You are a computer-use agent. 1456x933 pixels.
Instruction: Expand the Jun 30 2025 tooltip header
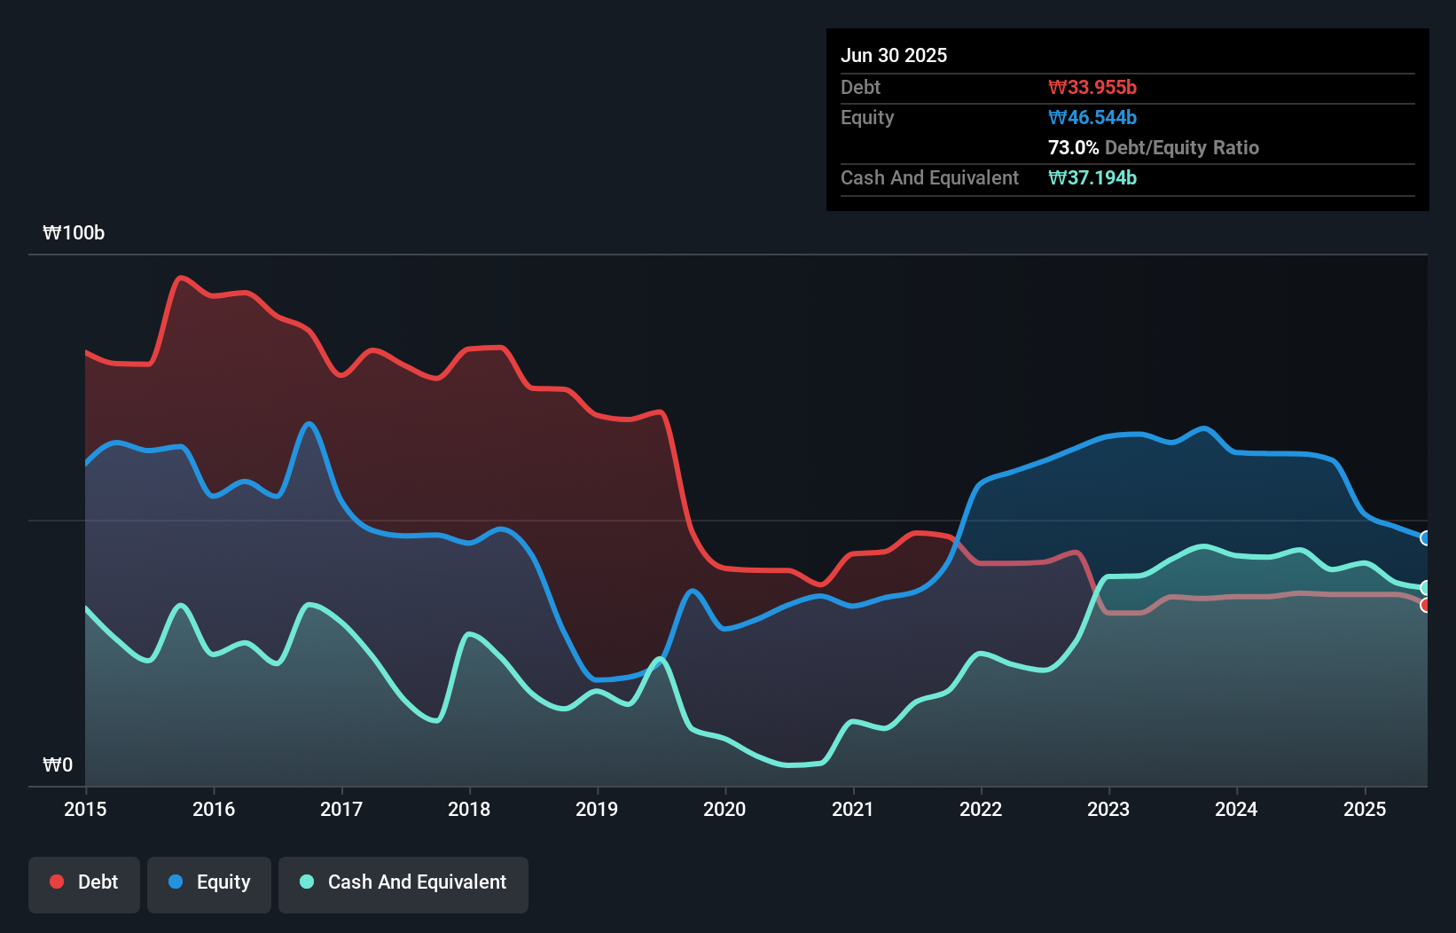[x=895, y=55]
